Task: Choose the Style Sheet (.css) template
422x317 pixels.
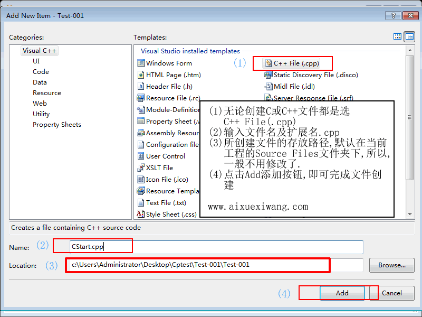Action: (171, 215)
